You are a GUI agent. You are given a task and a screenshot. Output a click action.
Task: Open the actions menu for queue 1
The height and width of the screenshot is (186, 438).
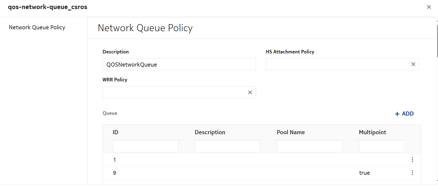412,160
